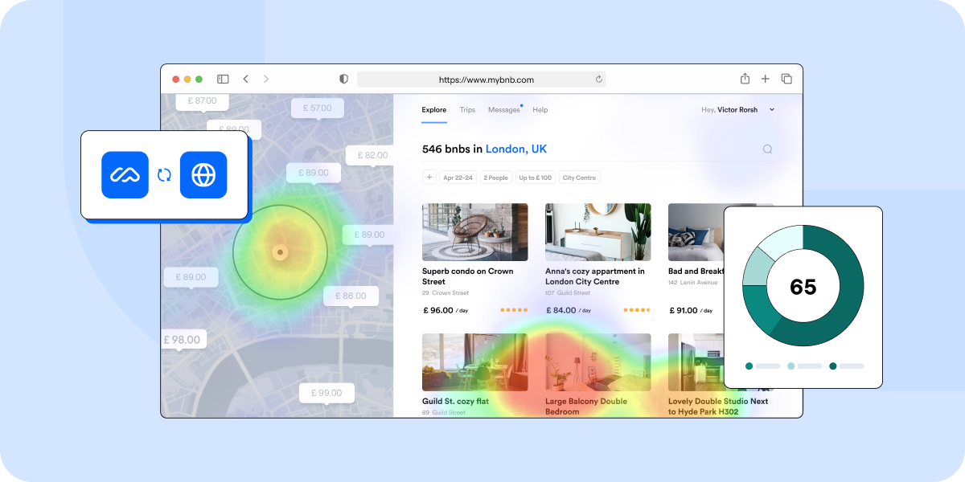This screenshot has width=965, height=482.
Task: Open the privacy shield icon
Action: pyautogui.click(x=344, y=80)
